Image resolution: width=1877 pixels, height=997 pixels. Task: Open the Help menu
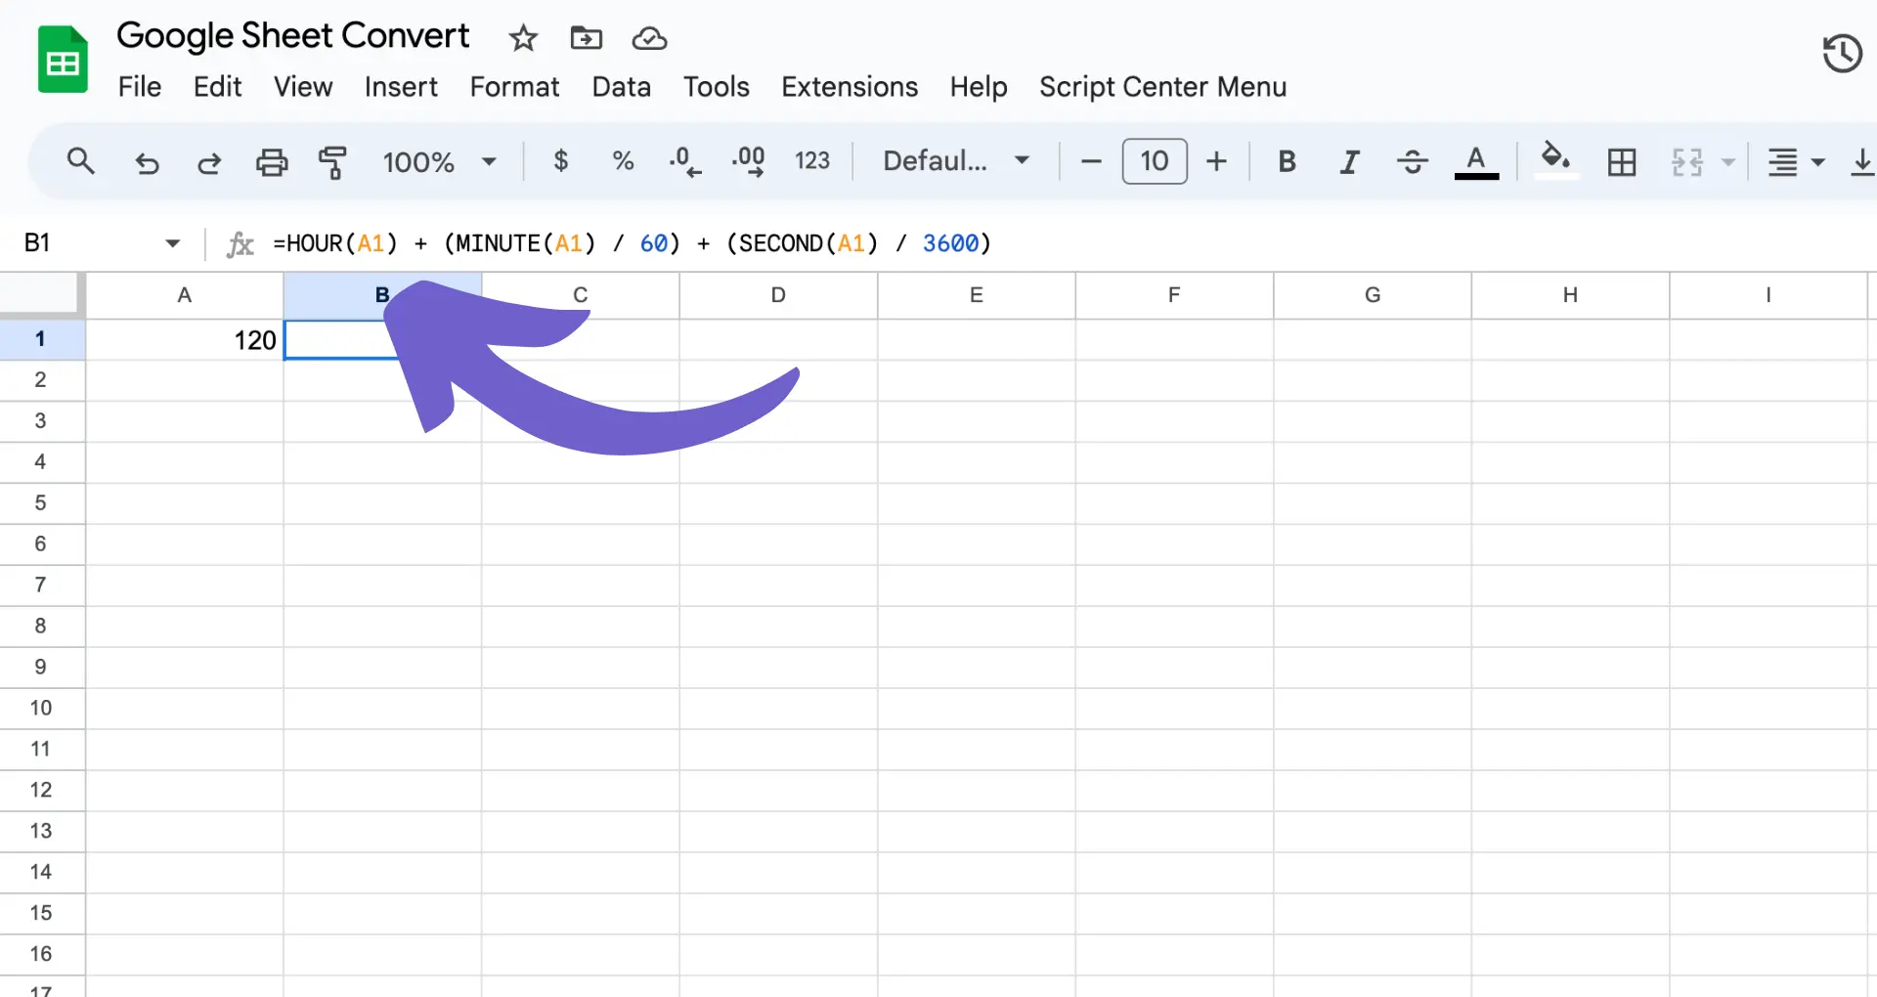pyautogui.click(x=978, y=87)
